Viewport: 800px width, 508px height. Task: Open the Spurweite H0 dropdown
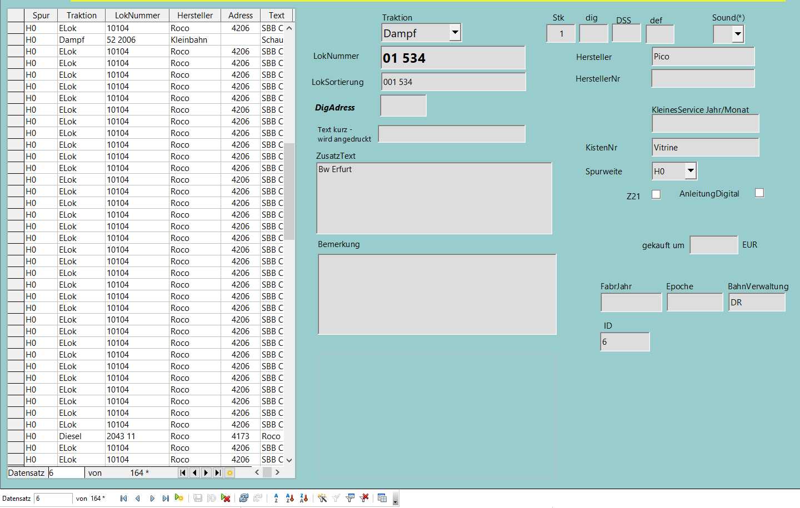(690, 171)
